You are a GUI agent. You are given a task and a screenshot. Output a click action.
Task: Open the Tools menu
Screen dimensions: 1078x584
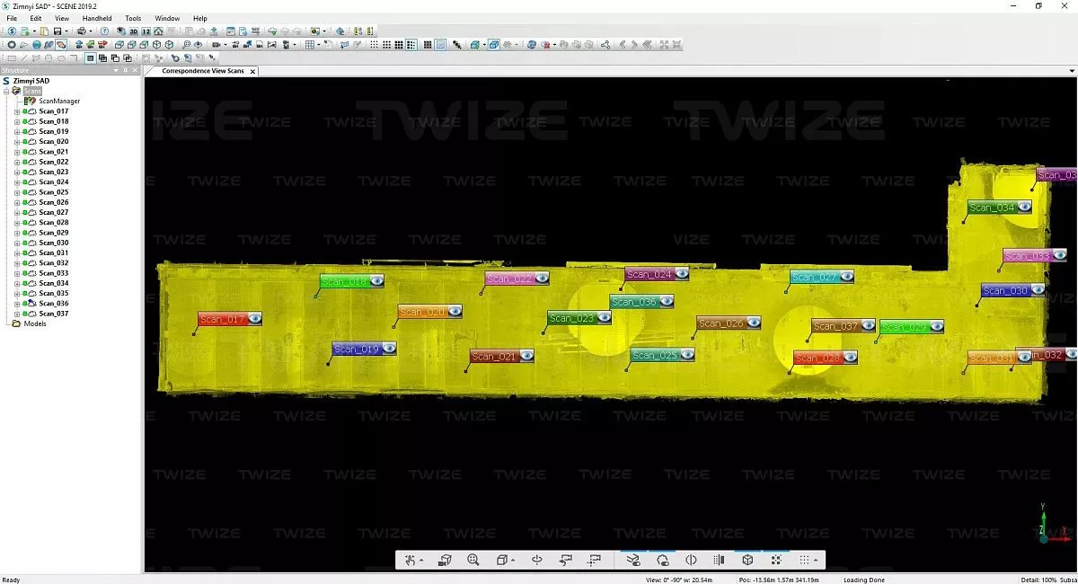tap(133, 18)
